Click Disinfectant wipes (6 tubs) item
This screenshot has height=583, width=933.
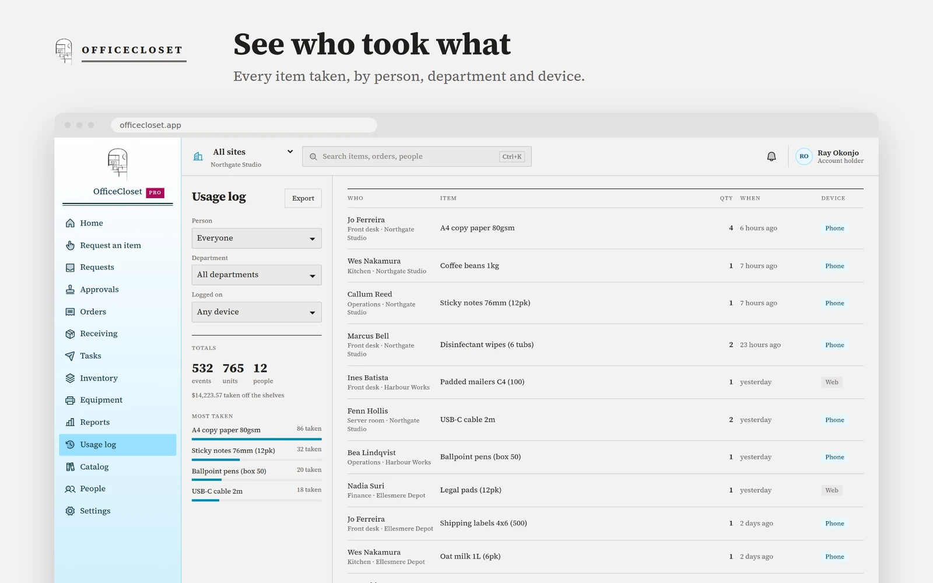coord(487,345)
